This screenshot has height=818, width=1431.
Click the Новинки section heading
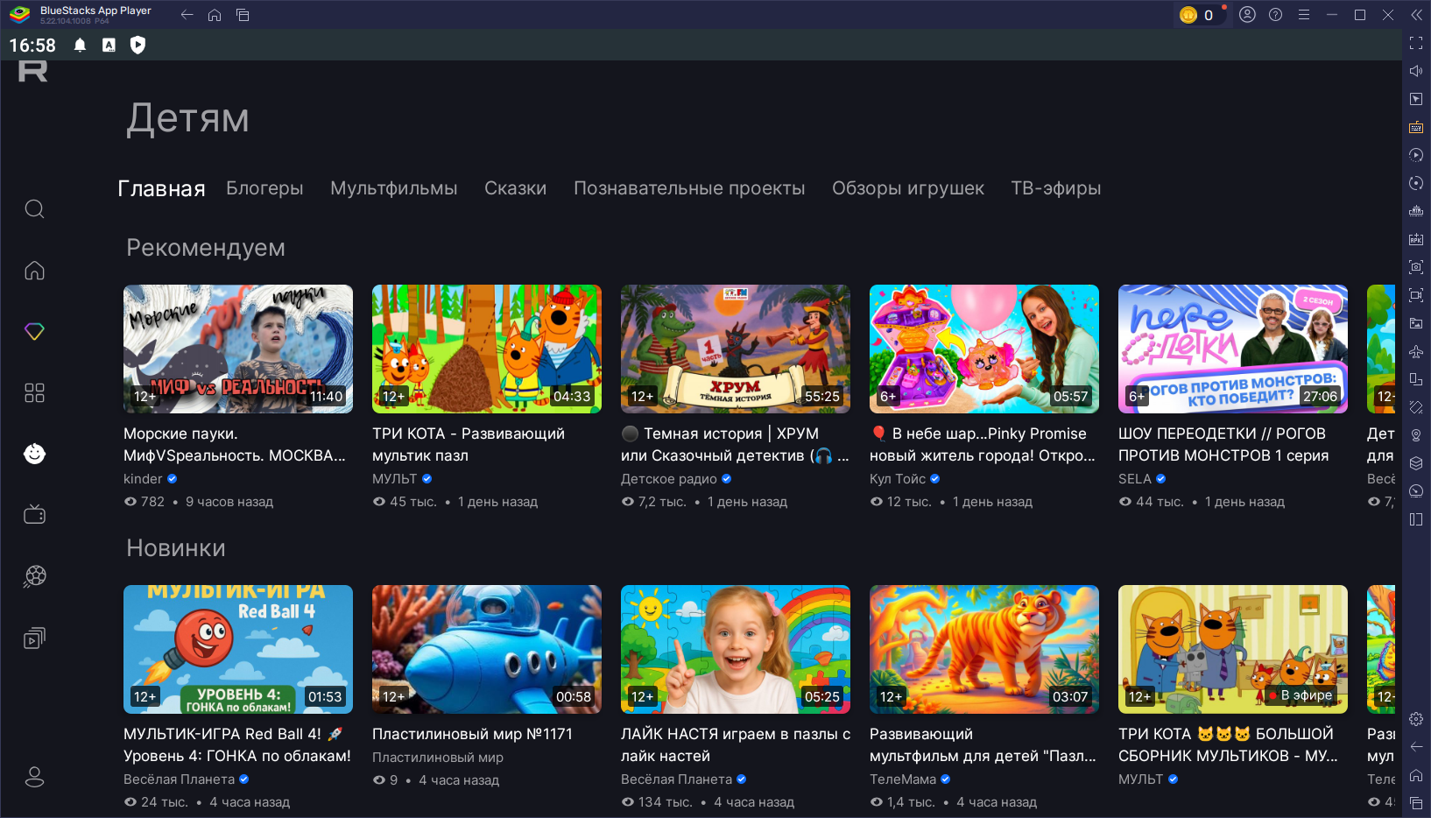(176, 548)
